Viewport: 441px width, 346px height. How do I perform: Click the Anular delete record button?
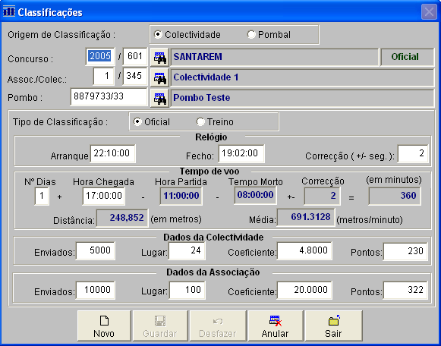276,326
